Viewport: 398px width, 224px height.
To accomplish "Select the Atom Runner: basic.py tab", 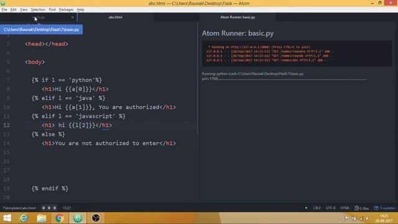I will 238,17.
